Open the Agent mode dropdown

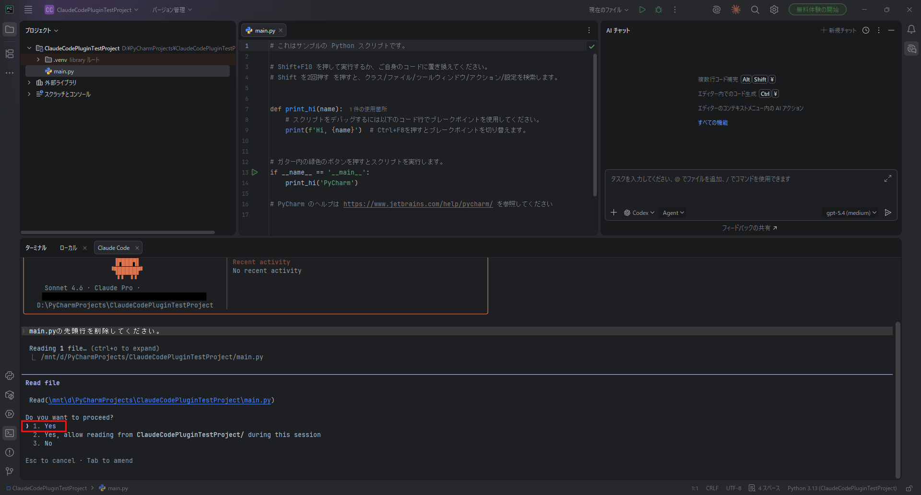click(673, 213)
